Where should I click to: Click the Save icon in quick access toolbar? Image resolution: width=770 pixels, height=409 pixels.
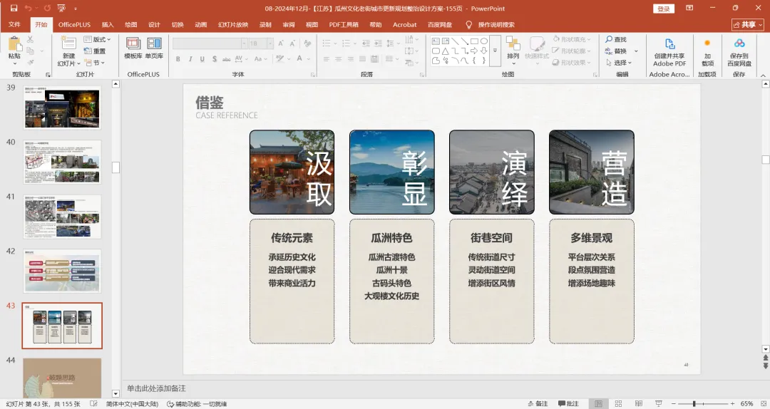pos(12,9)
